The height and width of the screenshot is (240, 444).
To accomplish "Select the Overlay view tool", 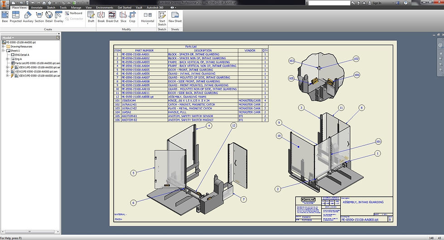I will [58, 17].
